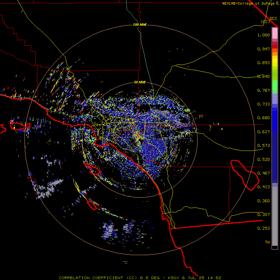The image size is (280, 280).
Task: Click the 1.000 scale value
Action: (x=264, y=35)
